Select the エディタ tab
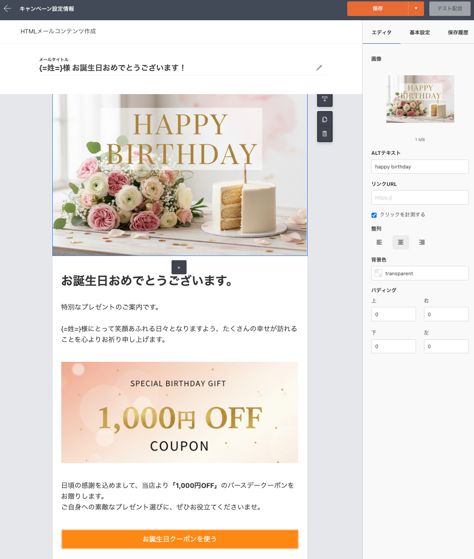The width and height of the screenshot is (474, 559). (383, 32)
